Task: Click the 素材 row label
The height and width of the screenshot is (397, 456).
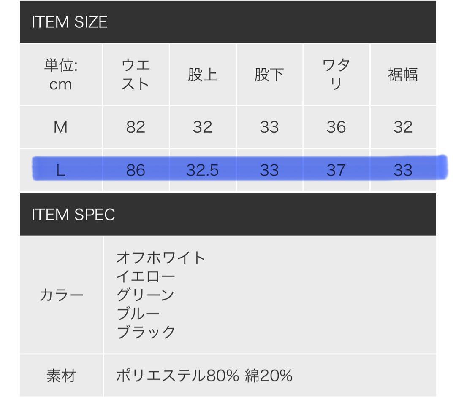Action: (61, 376)
